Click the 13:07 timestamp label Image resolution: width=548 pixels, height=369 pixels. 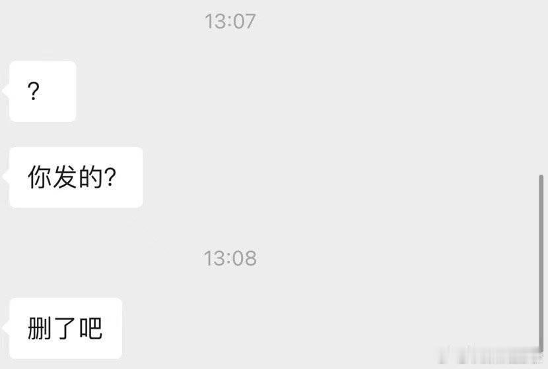(230, 21)
